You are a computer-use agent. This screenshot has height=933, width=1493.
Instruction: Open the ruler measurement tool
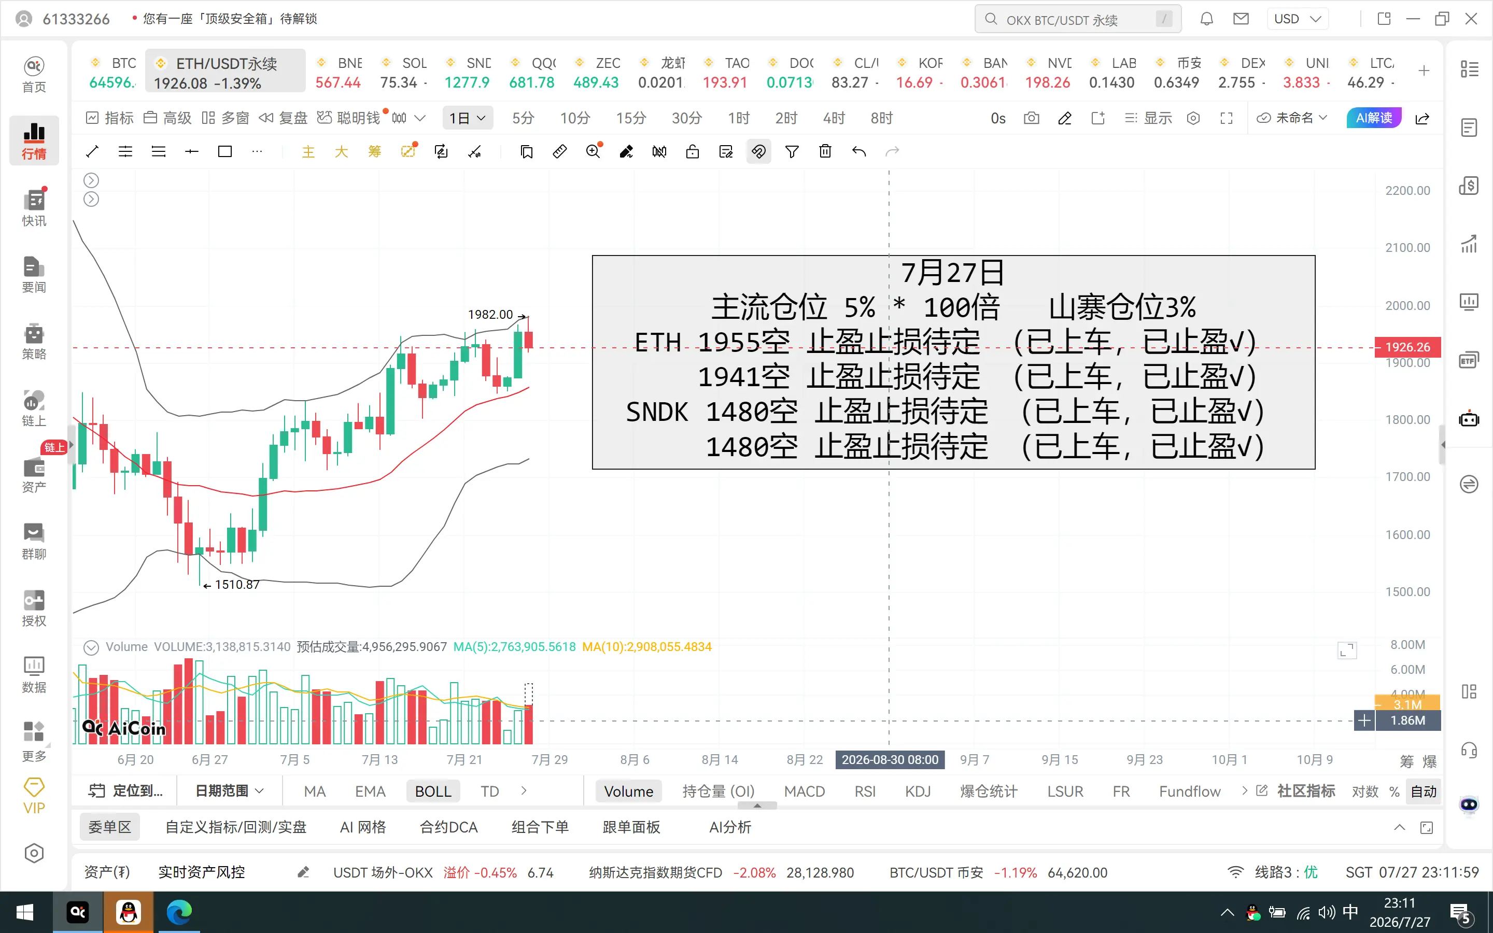coord(559,151)
